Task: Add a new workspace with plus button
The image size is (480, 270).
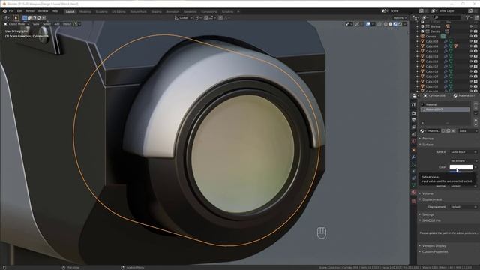Action: pos(238,12)
